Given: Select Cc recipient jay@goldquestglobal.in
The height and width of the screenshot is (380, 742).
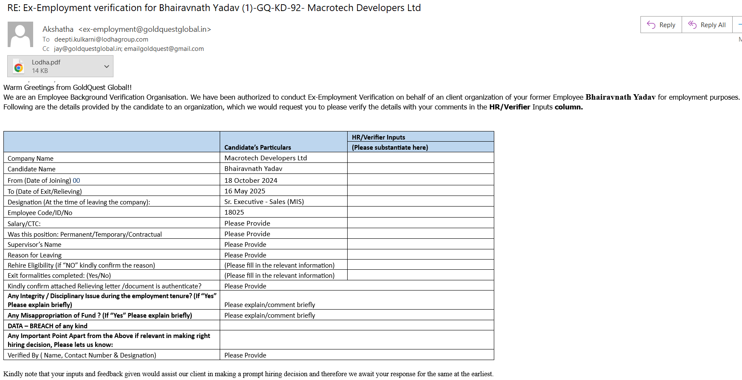Looking at the screenshot, I should [x=88, y=49].
